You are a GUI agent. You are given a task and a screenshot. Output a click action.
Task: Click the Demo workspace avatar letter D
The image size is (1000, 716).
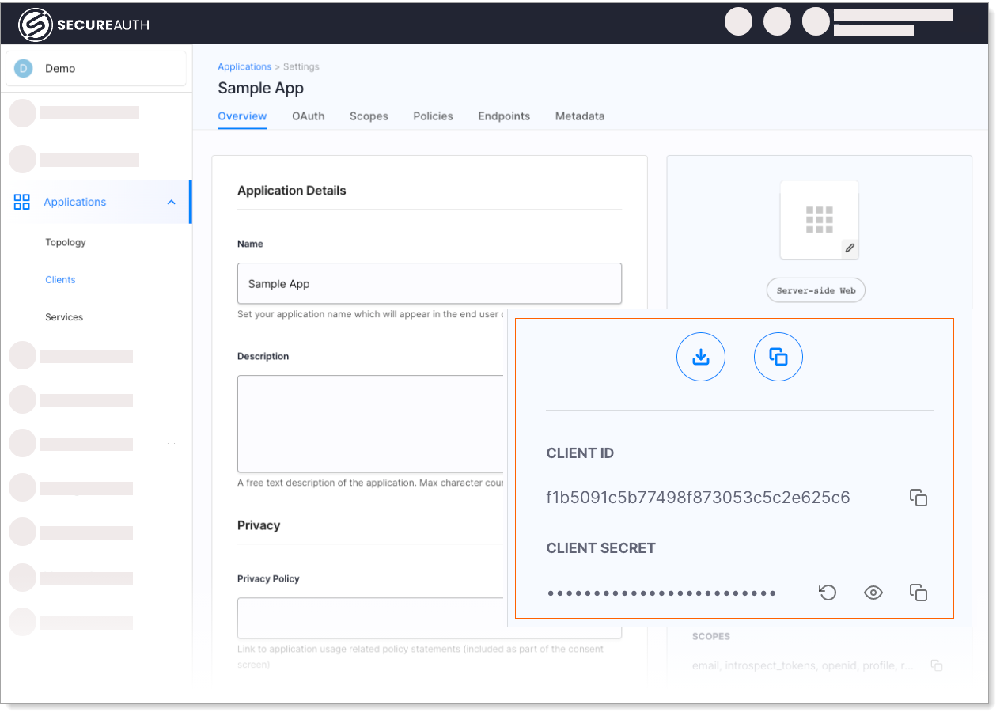click(24, 69)
